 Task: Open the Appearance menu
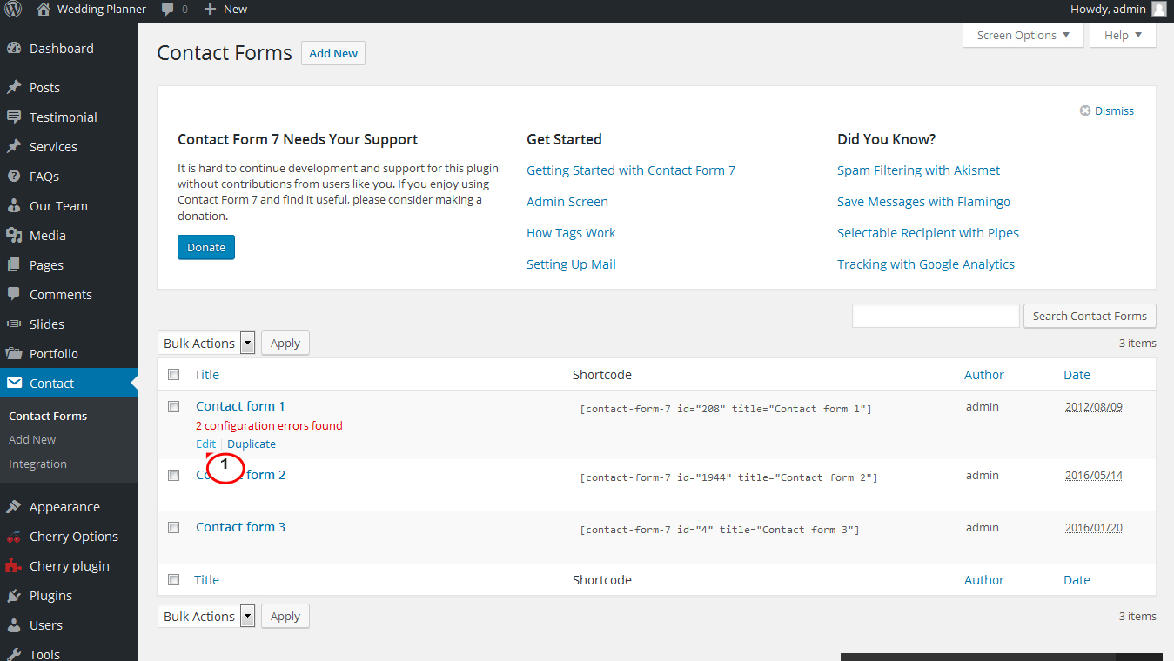tap(64, 507)
